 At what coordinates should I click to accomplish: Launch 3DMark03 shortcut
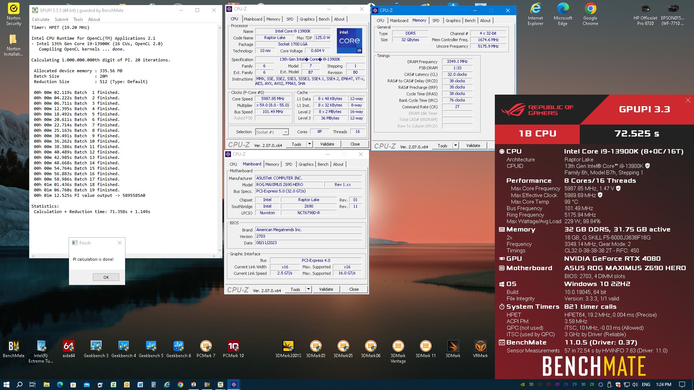(x=316, y=349)
